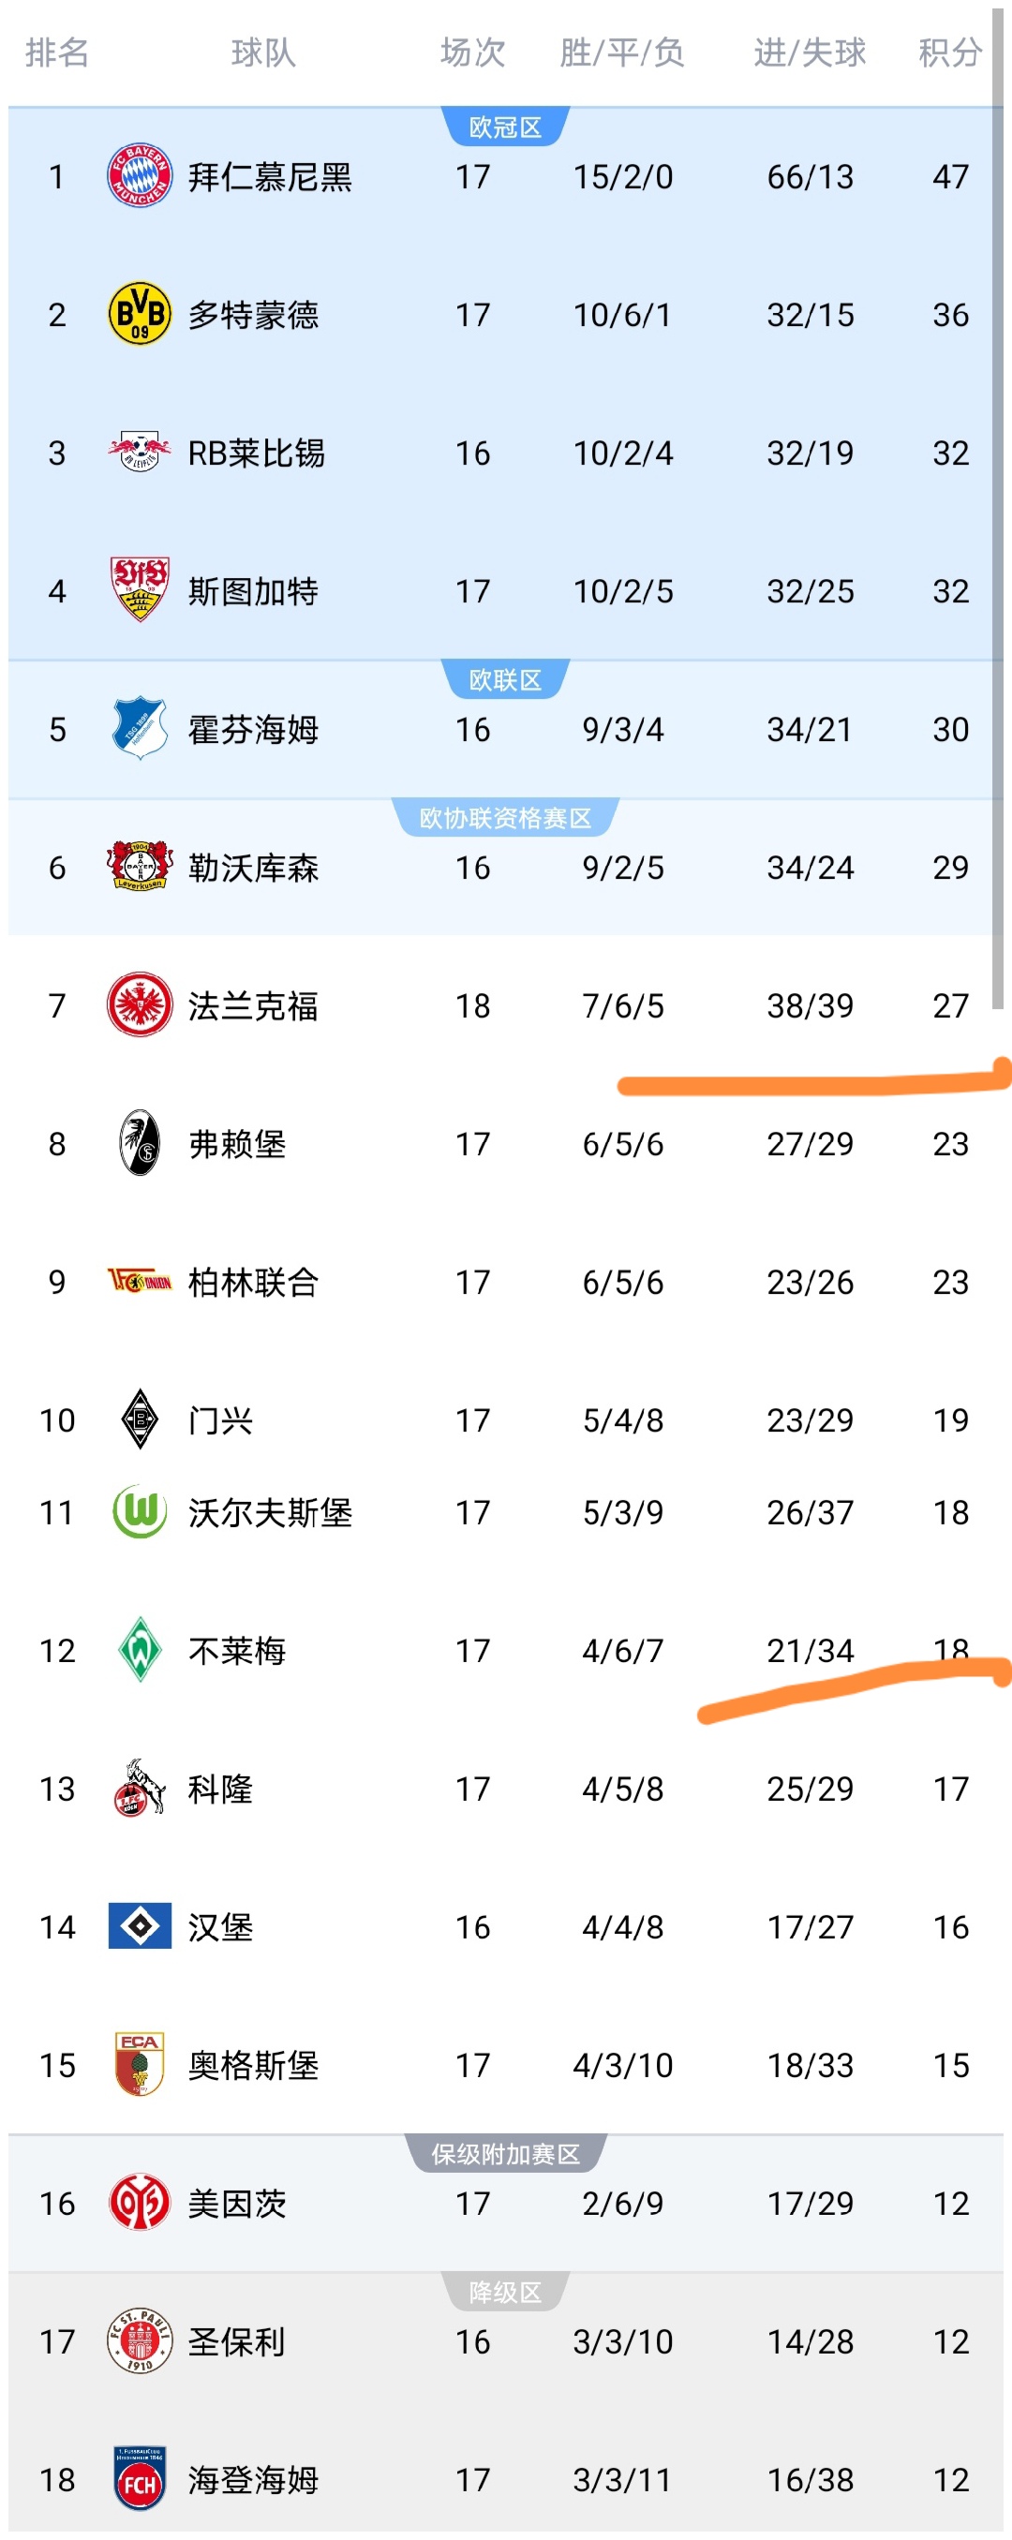Viewport: 1012px width, 2540px height.
Task: Tap the Bayer Leverkusen logo
Action: point(139,867)
